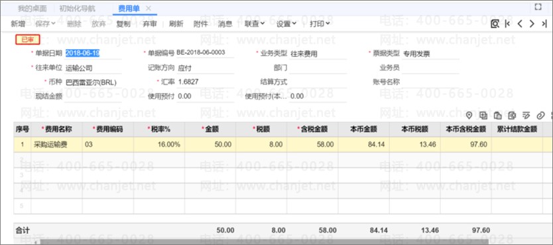Click the 记账方向 field 应付

coord(205,68)
